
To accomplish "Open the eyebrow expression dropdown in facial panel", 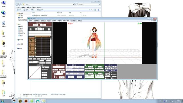I will [89, 75].
